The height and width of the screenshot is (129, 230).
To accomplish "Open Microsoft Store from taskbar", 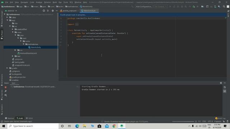I will (x=99, y=126).
